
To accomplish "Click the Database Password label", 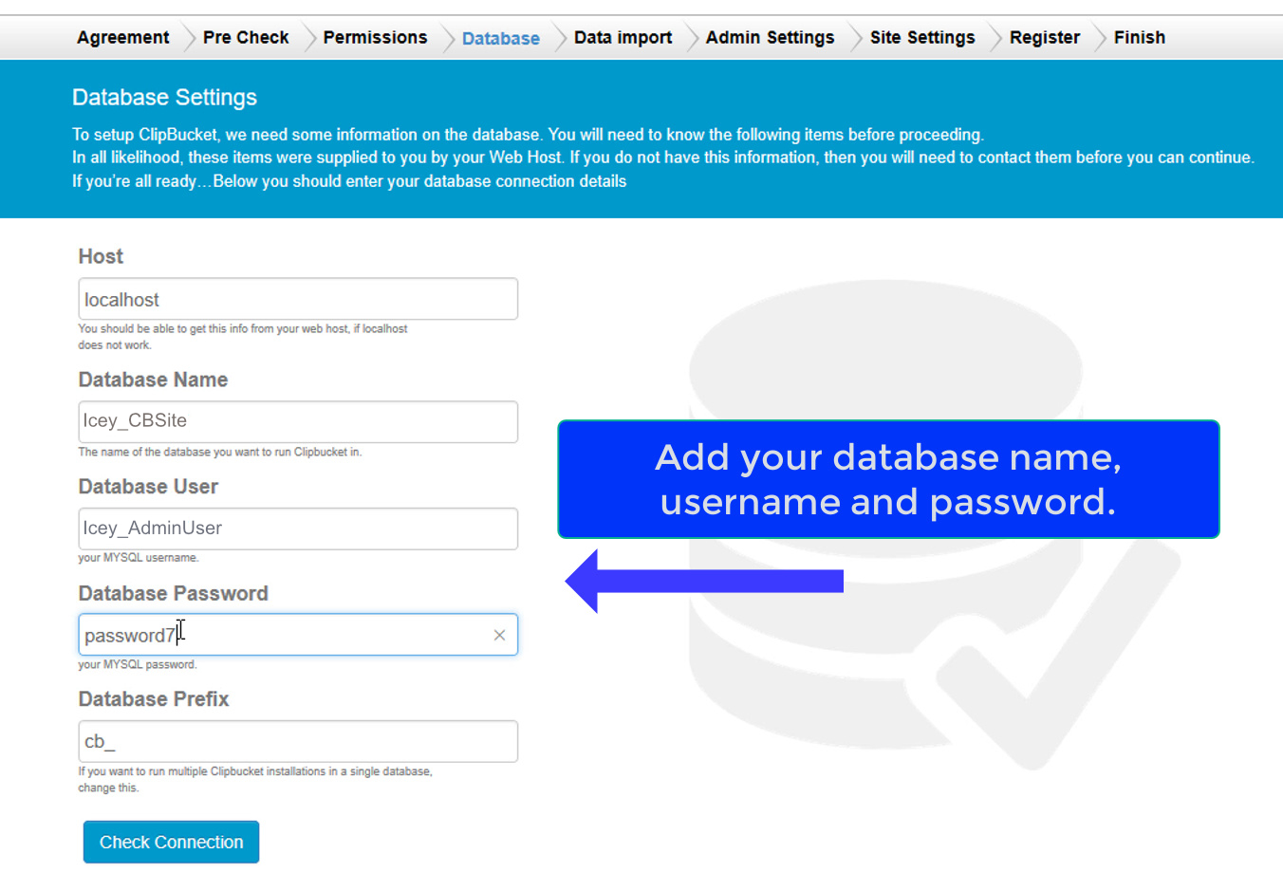I will click(x=174, y=593).
